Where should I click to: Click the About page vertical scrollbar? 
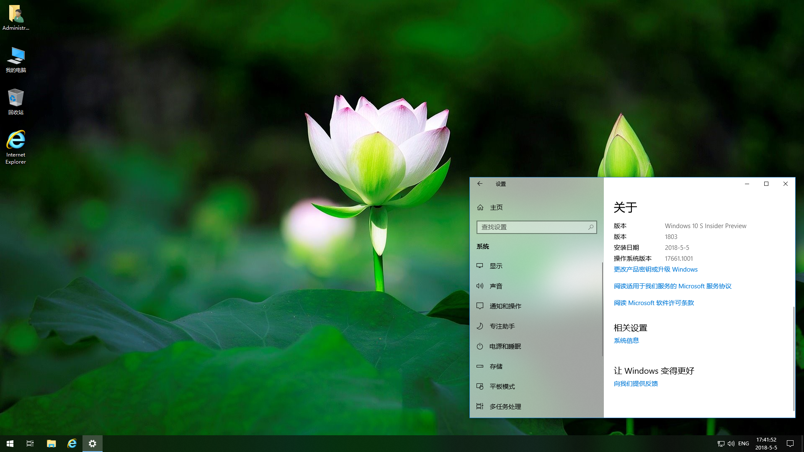(794, 359)
